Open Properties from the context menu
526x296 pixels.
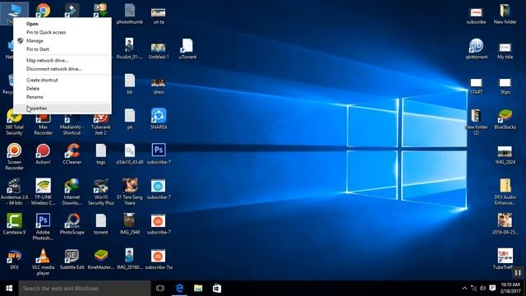pyautogui.click(x=62, y=108)
